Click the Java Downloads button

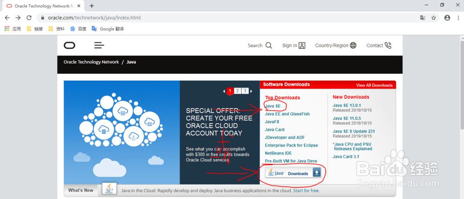pos(293,173)
